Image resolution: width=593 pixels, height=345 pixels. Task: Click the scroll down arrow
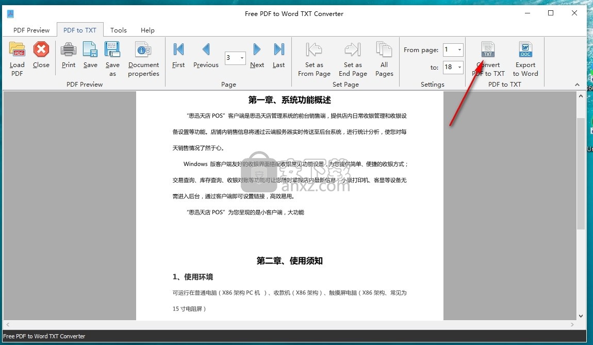click(581, 316)
